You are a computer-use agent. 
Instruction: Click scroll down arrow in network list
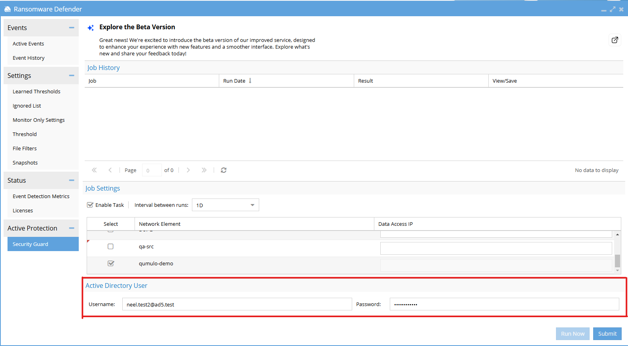pyautogui.click(x=617, y=270)
